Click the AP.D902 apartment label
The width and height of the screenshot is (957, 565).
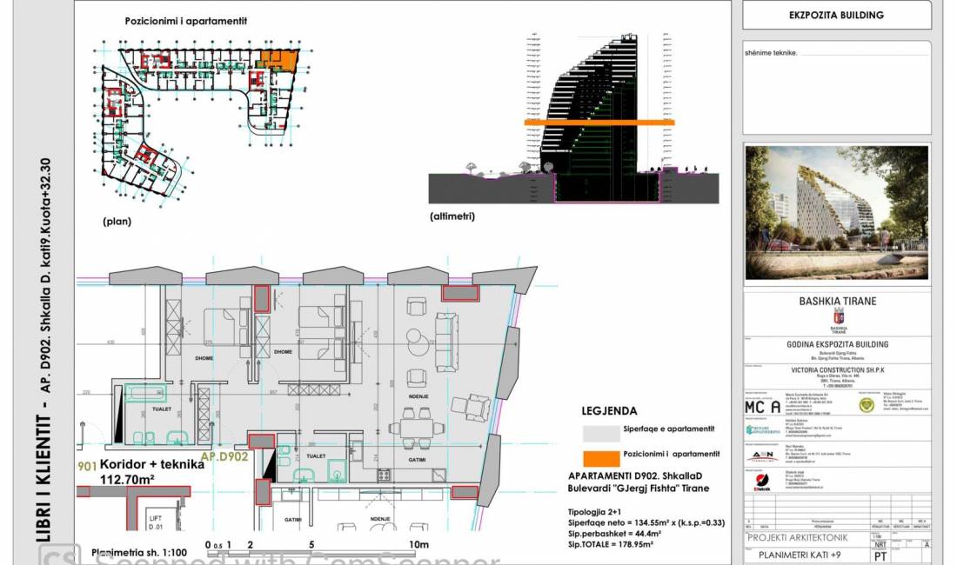(x=224, y=455)
